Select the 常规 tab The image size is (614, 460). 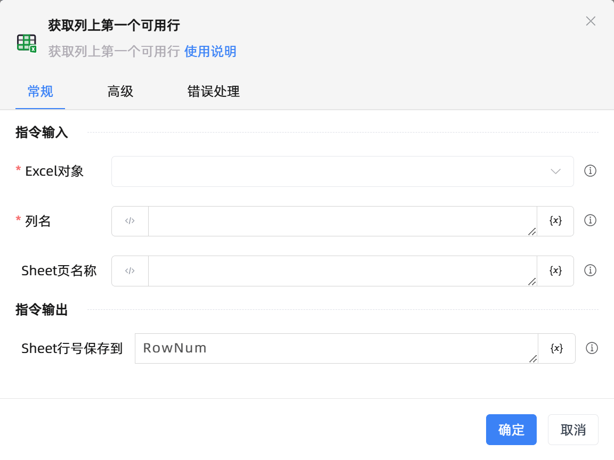tap(40, 92)
